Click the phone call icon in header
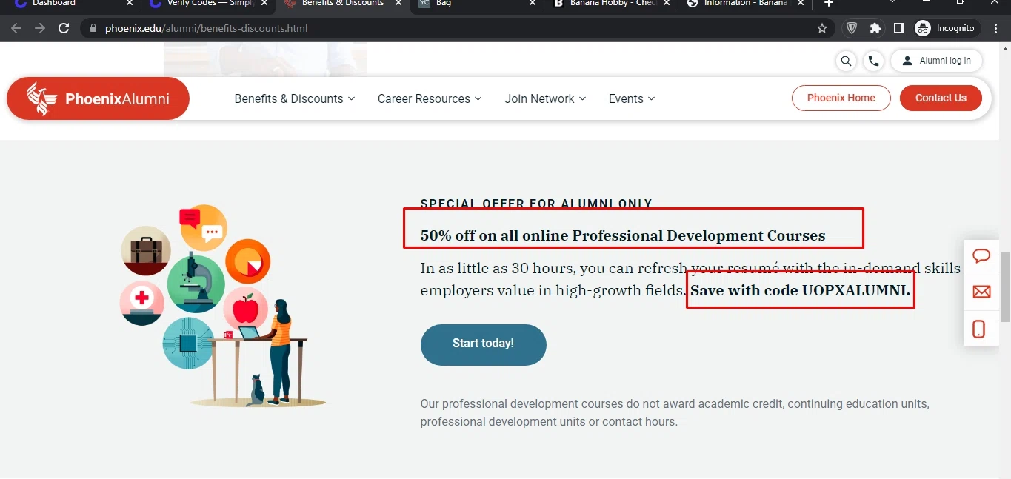Screen dimensions: 1011x479 click(873, 61)
